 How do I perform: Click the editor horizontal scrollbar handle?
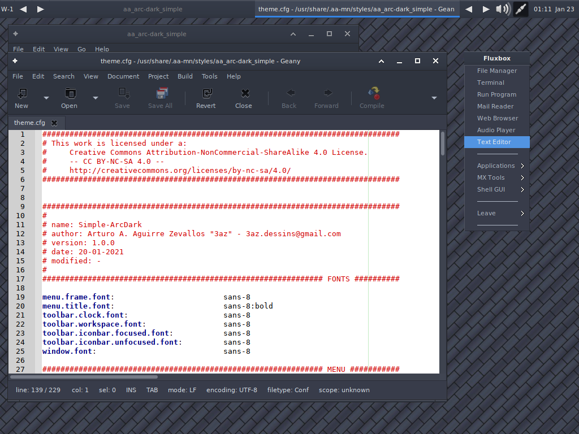tap(84, 377)
